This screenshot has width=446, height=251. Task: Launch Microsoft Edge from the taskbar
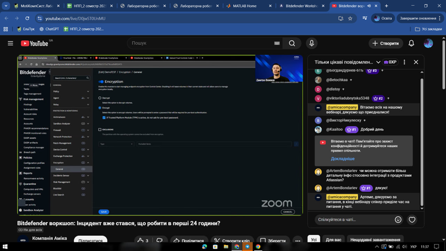pos(205,246)
